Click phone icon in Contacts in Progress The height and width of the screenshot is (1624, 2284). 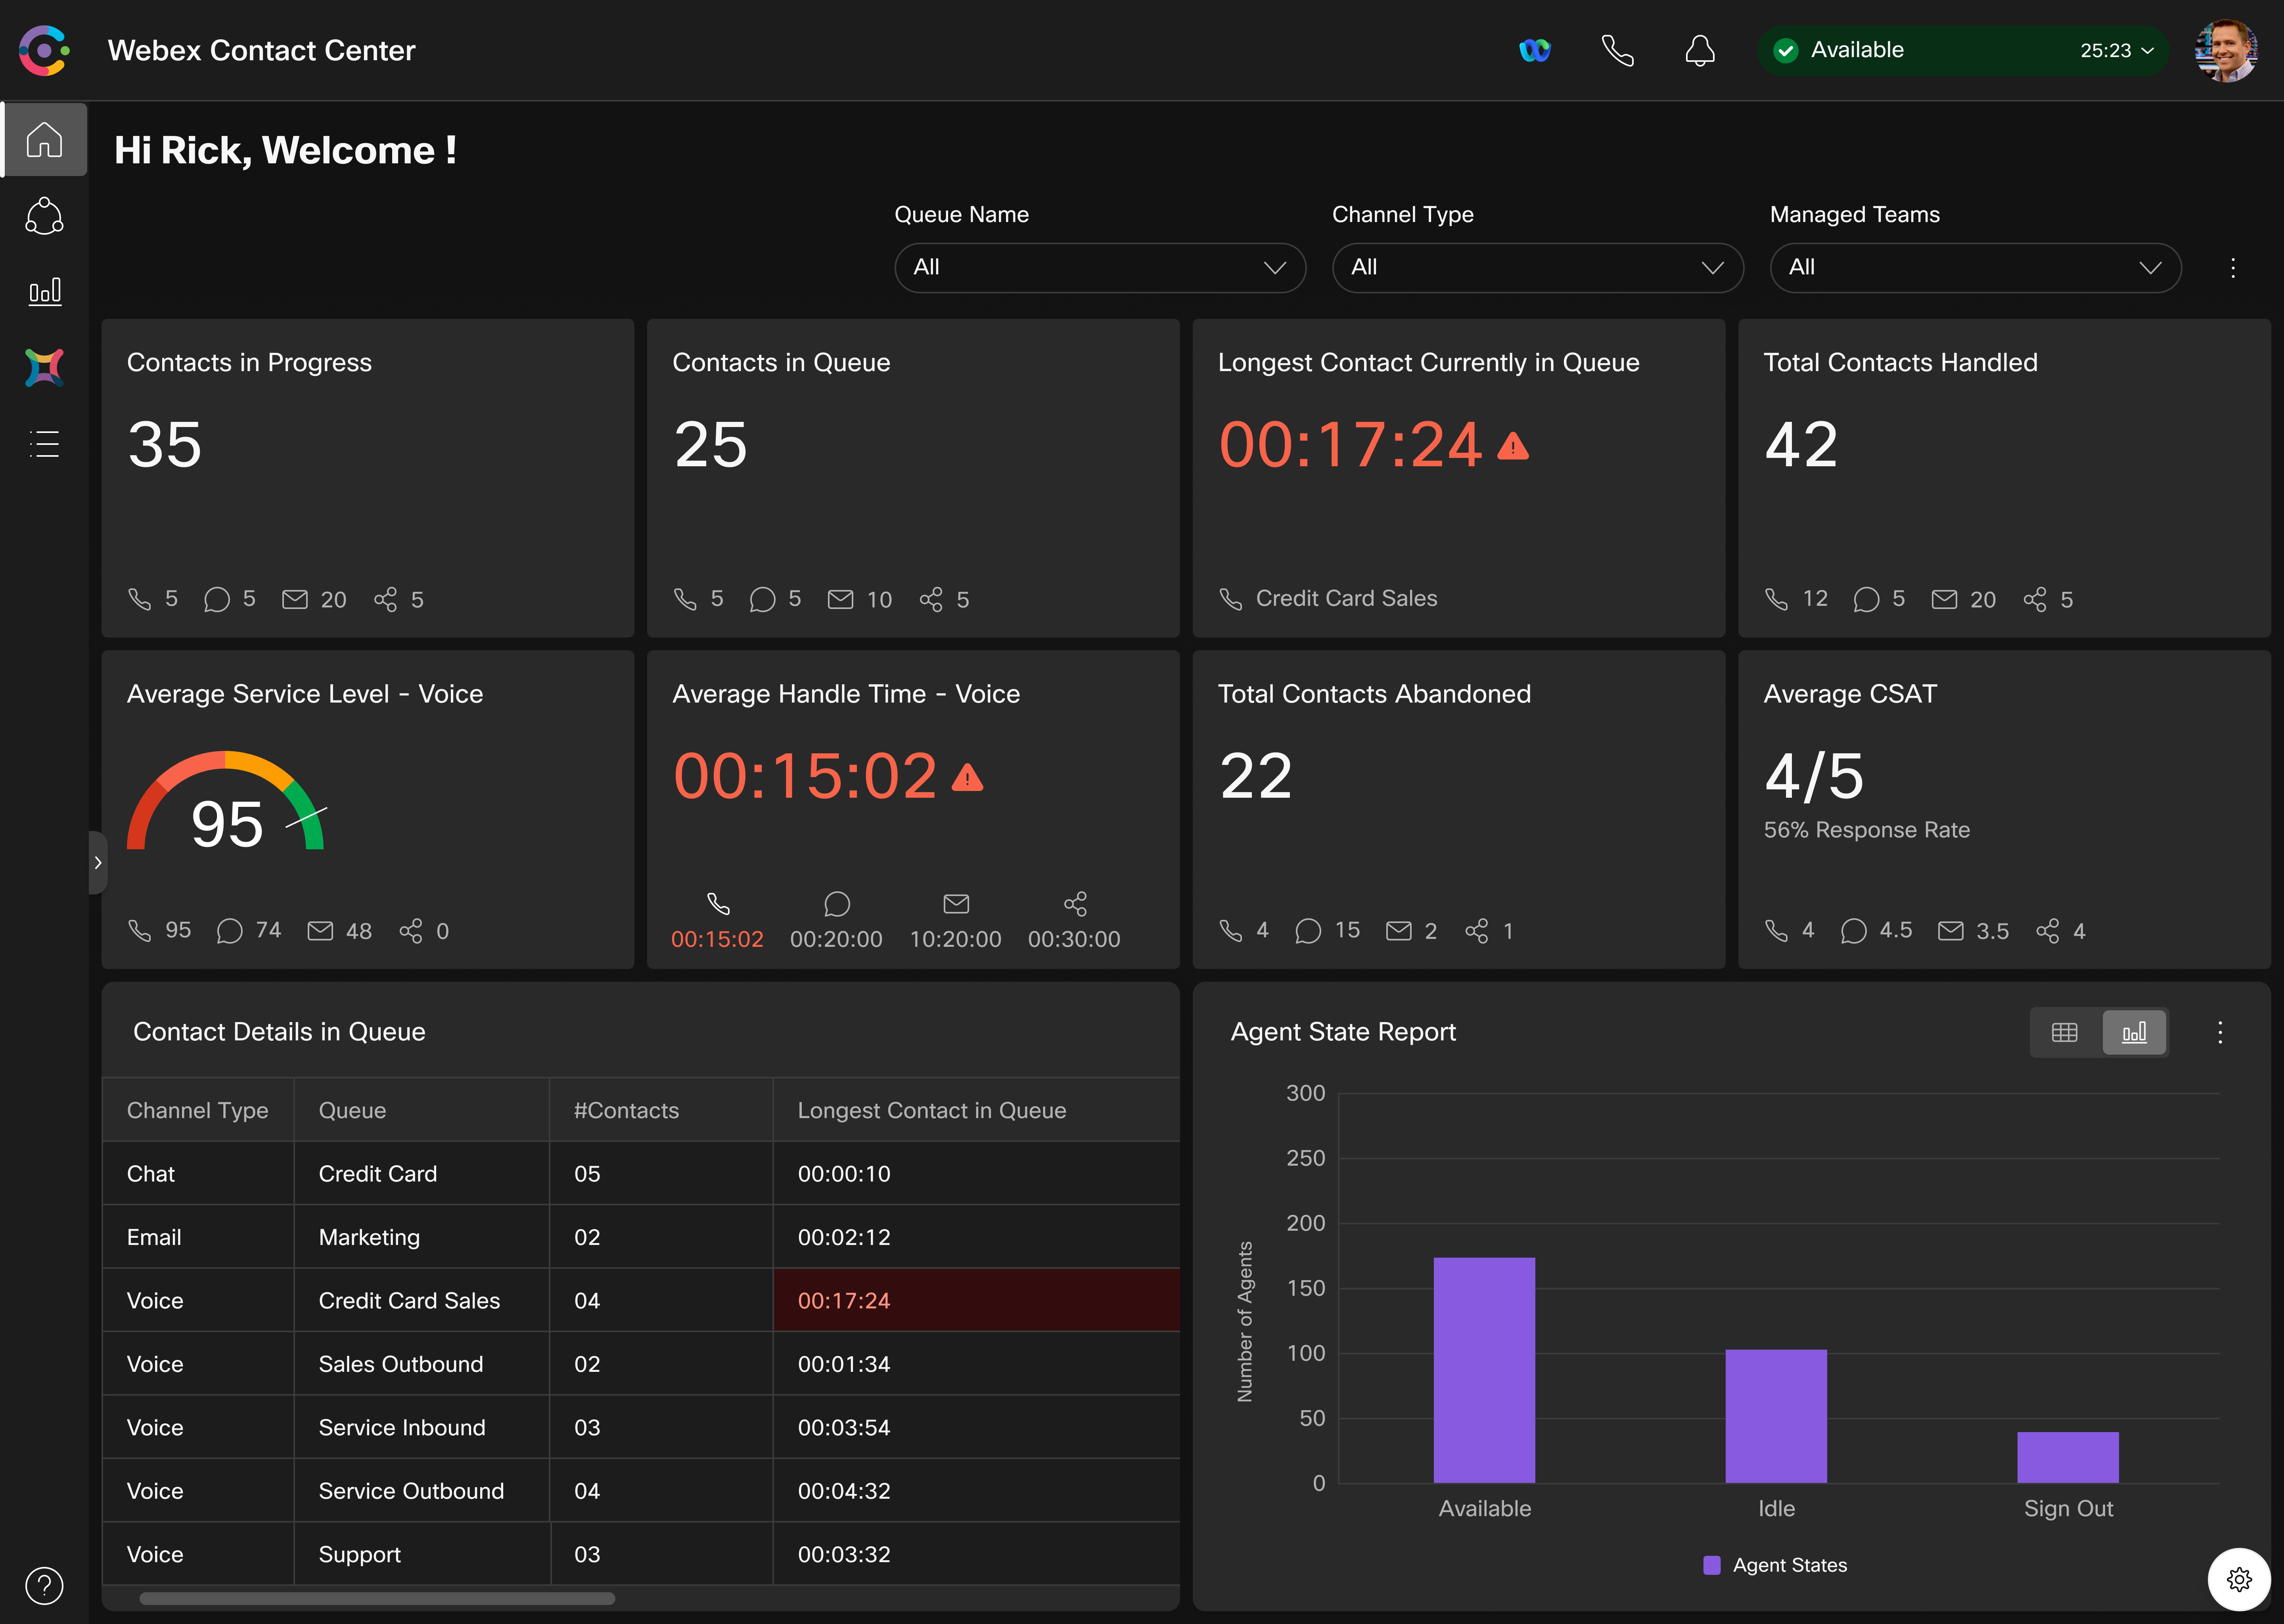pyautogui.click(x=140, y=599)
